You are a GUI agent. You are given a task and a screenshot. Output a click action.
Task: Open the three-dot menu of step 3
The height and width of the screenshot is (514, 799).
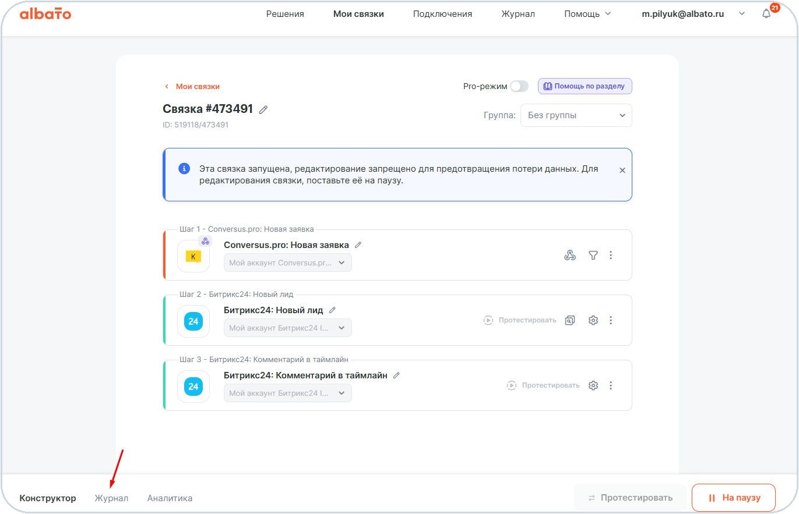pos(611,385)
